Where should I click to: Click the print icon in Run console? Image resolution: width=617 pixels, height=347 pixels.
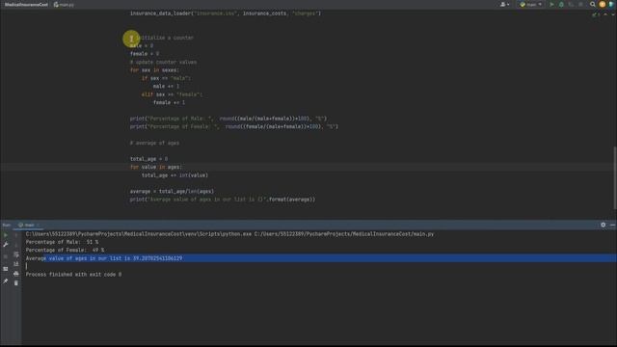click(16, 274)
